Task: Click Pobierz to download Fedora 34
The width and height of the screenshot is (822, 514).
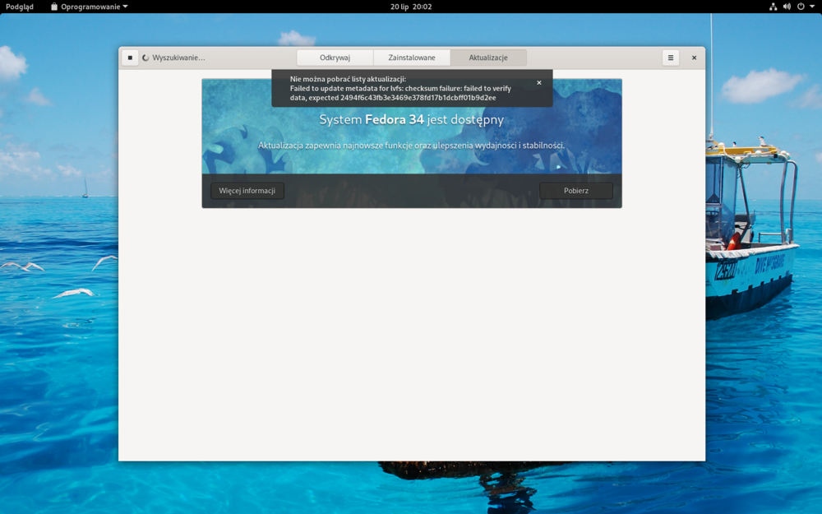Action: coord(576,191)
